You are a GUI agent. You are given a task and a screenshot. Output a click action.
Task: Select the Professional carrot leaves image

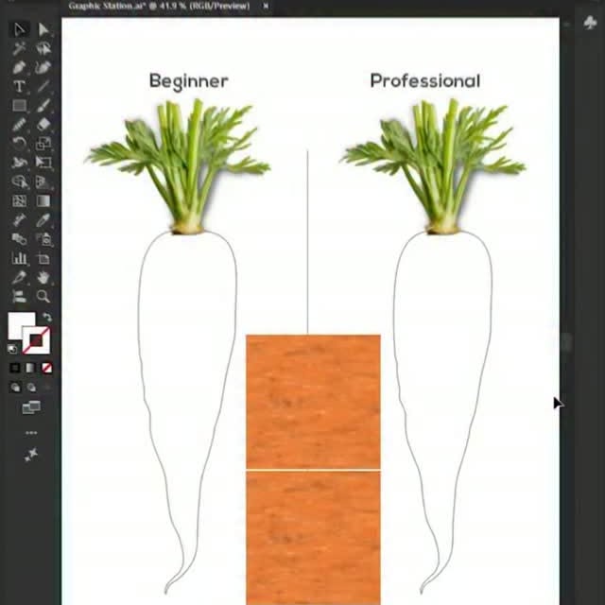tap(433, 166)
